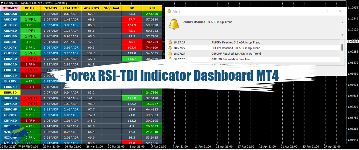359x150 pixels.
Task: Click the ADR PIPS column header
Action: pos(92,8)
